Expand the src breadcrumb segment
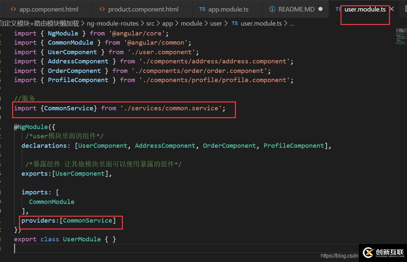 click(150, 23)
